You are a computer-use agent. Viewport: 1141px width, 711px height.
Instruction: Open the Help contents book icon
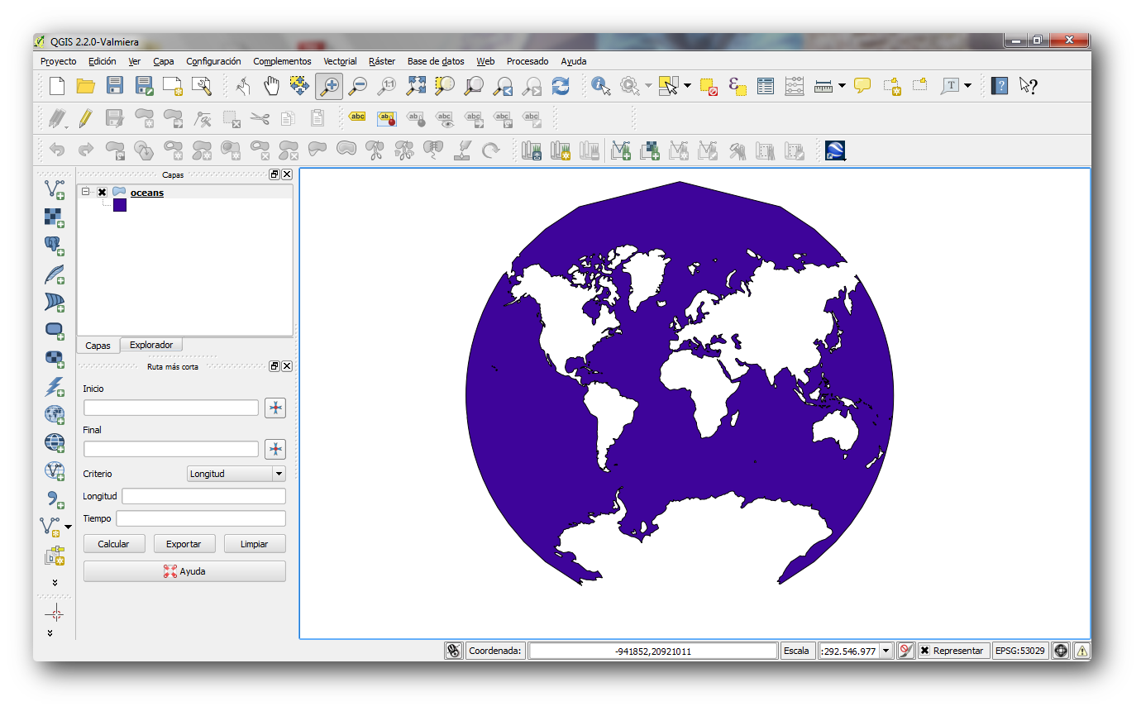(1000, 85)
